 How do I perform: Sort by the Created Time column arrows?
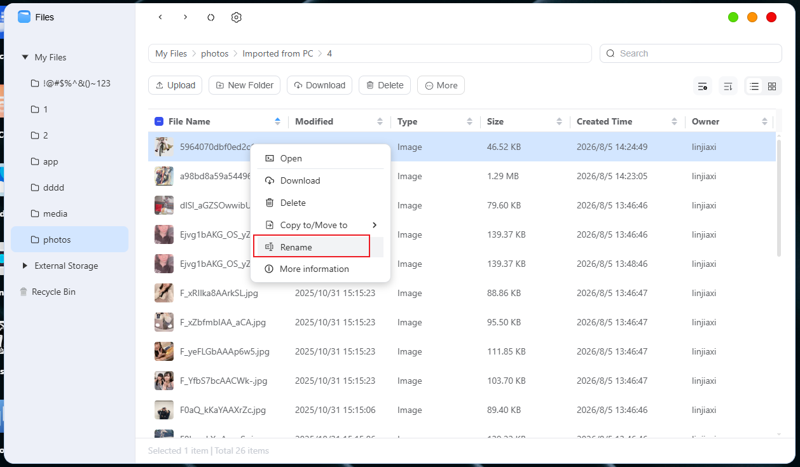[675, 121]
